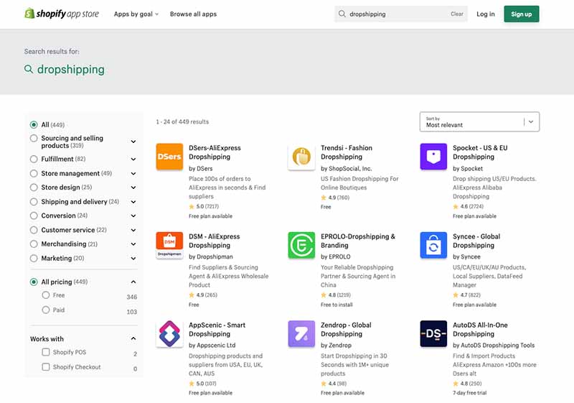
Task: Open the Shopify app store logo
Action: pos(62,14)
